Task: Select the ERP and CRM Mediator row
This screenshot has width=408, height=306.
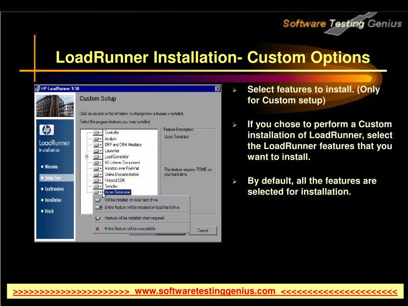Action: coord(123,145)
